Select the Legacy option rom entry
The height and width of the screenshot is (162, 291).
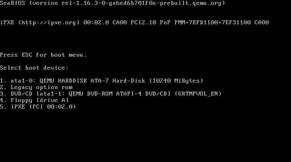point(36,87)
